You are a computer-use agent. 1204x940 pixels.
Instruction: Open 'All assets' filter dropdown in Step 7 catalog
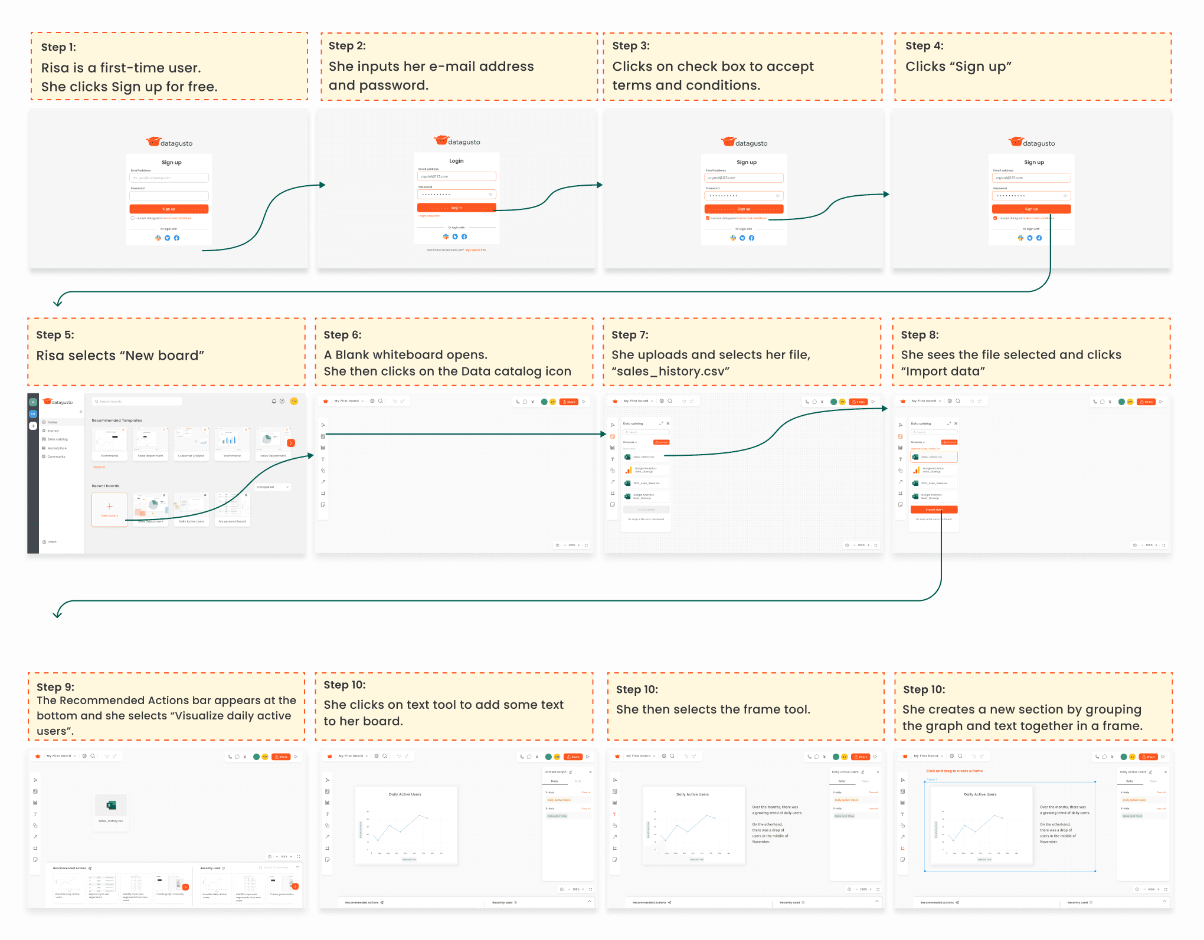(x=630, y=442)
